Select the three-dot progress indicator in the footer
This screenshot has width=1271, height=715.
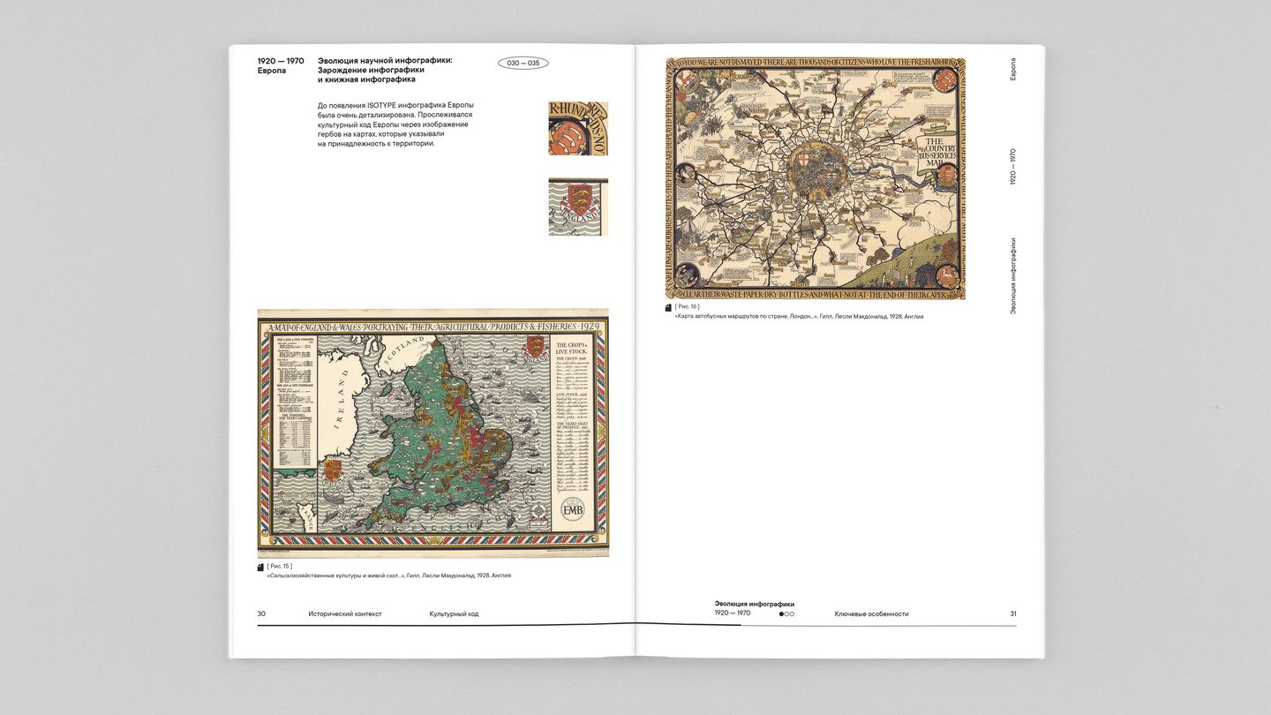786,613
